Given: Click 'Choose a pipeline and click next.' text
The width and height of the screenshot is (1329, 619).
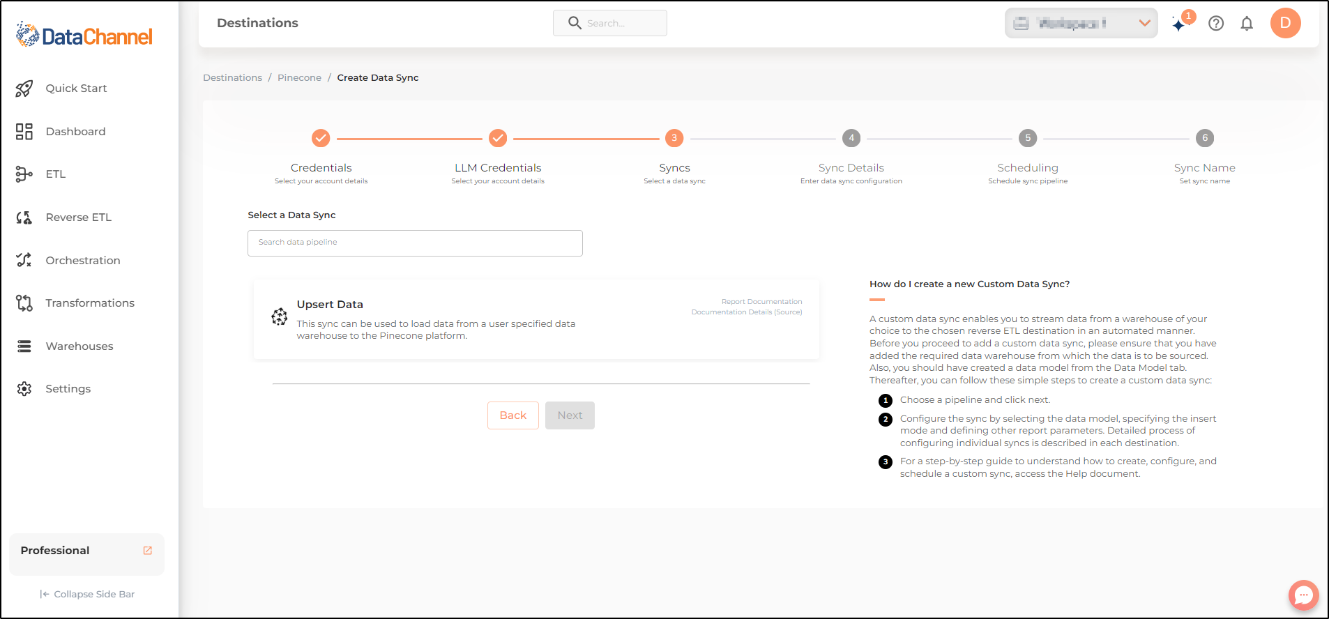Looking at the screenshot, I should [975, 400].
